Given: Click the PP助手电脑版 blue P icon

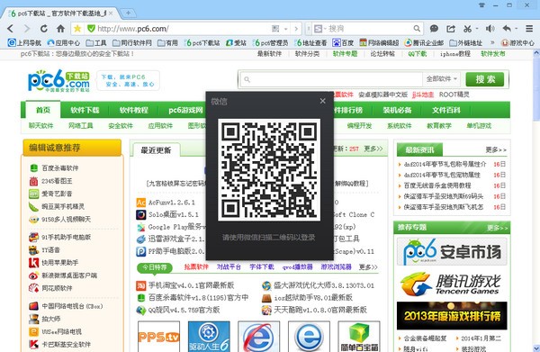Looking at the screenshot, I should point(141,251).
